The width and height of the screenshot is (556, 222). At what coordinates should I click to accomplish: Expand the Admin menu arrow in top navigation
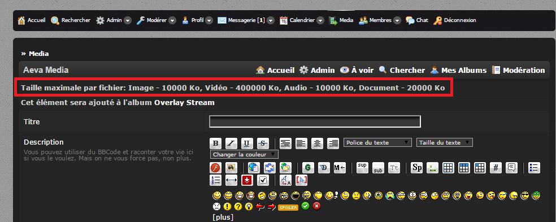coord(128,20)
